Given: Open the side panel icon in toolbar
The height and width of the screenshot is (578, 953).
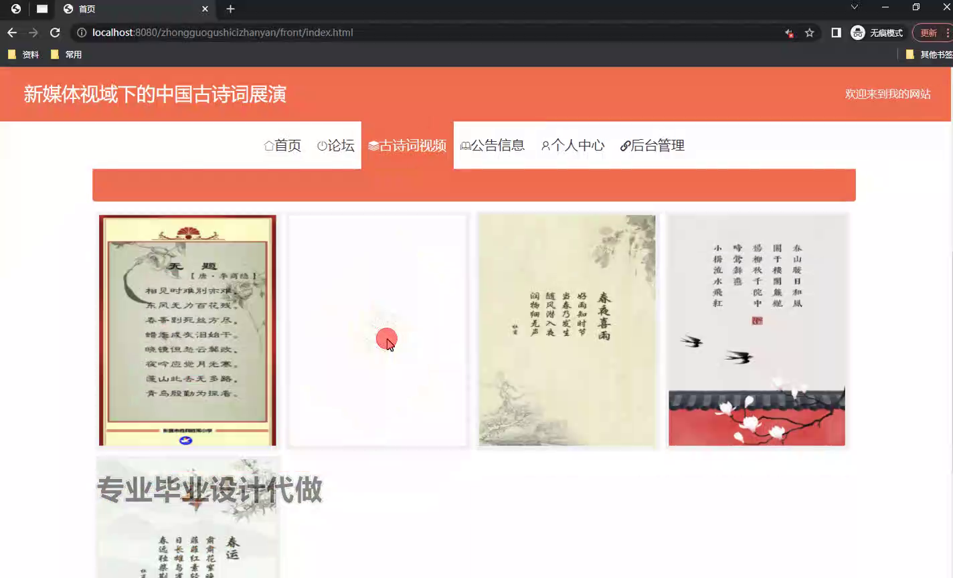Looking at the screenshot, I should pos(836,32).
